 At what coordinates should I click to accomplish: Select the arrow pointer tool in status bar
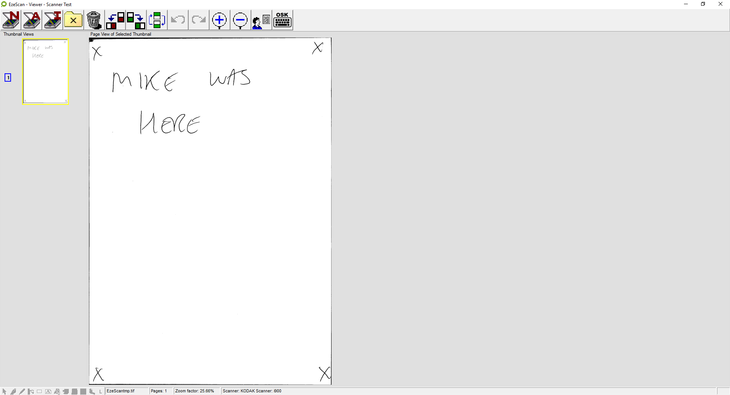[x=4, y=391]
